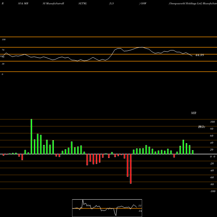
Task: Click the RSI axis label 30
Action: point(3,64)
